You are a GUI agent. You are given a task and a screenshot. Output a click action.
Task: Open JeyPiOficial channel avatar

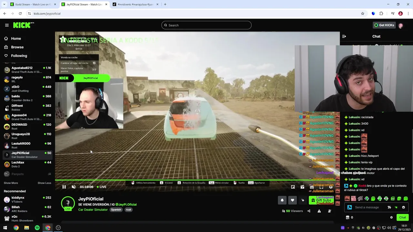(68, 203)
